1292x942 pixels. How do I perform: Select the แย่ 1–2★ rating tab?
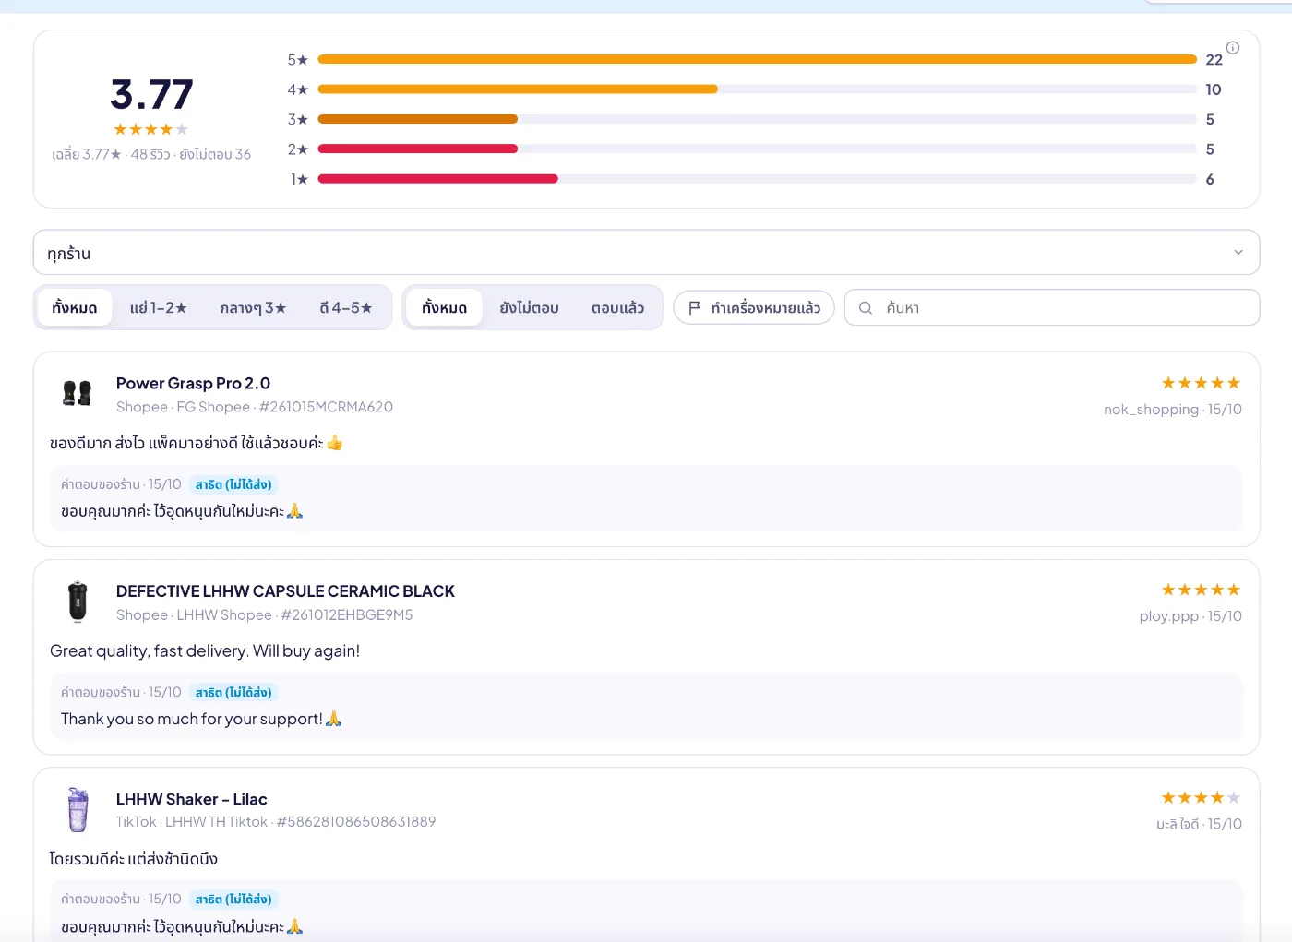(159, 308)
